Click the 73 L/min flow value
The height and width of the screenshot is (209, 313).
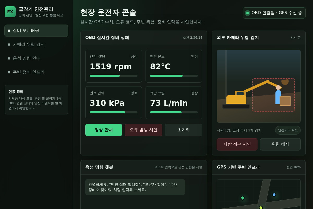169,103
